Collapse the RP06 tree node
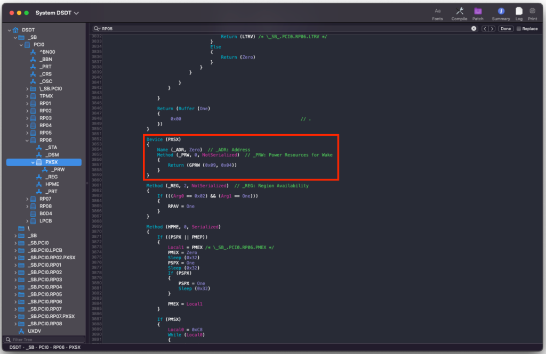Viewport: 546px width, 354px height. coord(27,140)
